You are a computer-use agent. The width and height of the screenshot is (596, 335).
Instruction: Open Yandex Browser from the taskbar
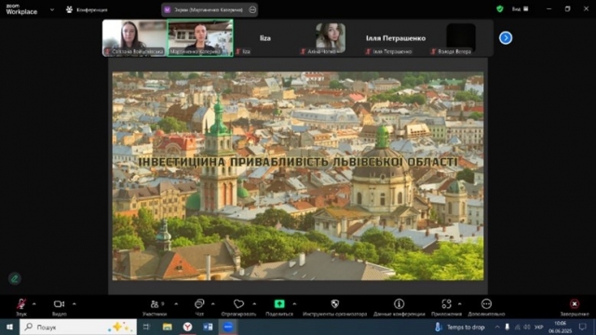point(187,327)
